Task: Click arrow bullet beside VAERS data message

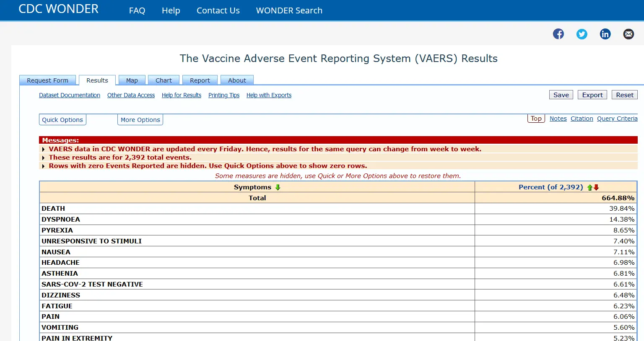Action: click(x=43, y=149)
